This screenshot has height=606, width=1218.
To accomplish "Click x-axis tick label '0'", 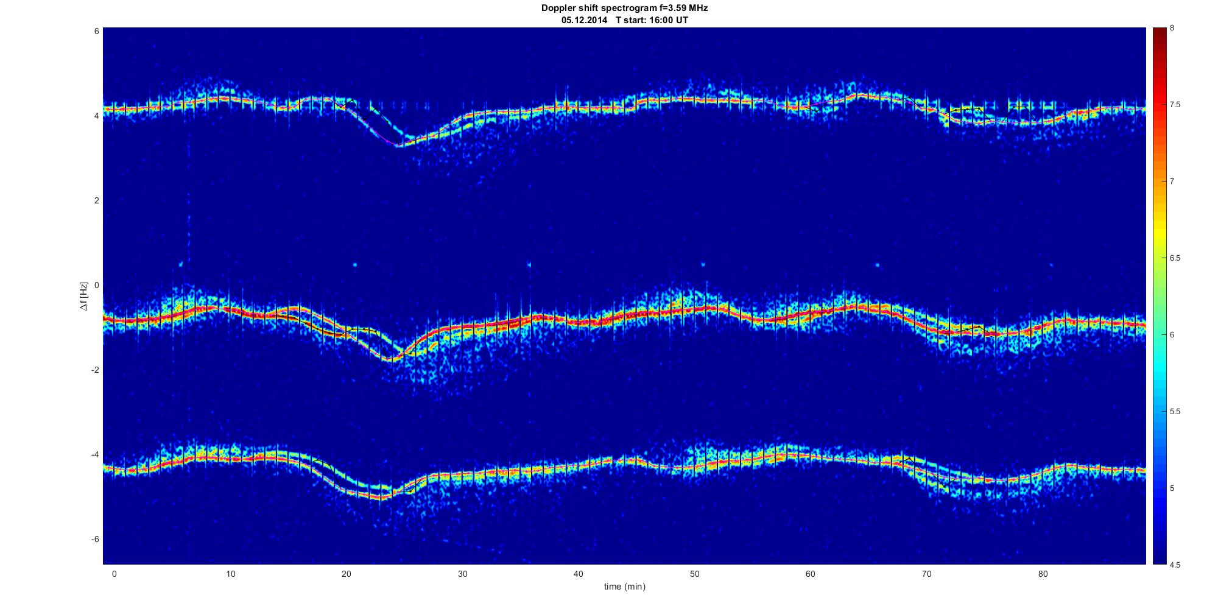I will point(114,574).
